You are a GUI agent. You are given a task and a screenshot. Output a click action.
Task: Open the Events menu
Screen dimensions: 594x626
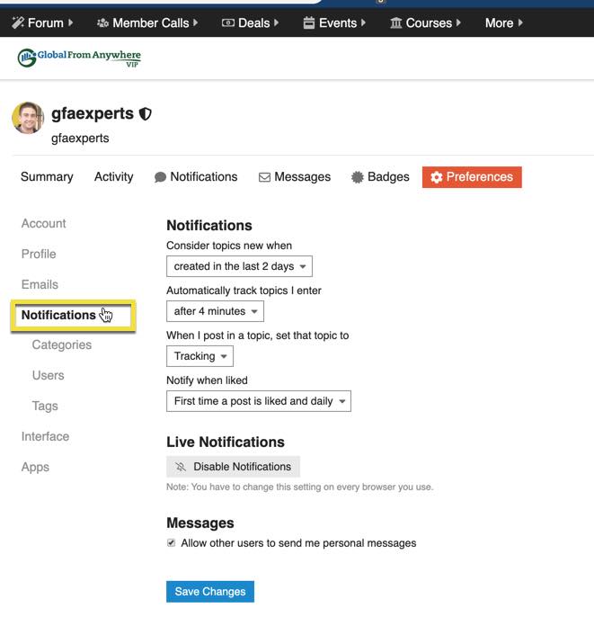pyautogui.click(x=334, y=22)
